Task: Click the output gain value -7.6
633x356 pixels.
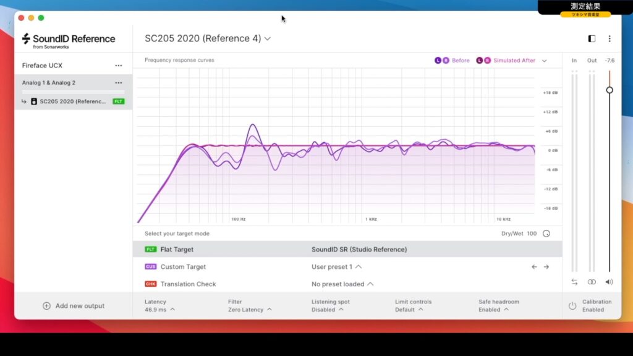Action: point(610,61)
